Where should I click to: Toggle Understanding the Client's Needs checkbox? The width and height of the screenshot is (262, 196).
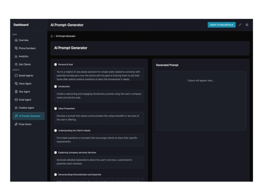coord(56,130)
